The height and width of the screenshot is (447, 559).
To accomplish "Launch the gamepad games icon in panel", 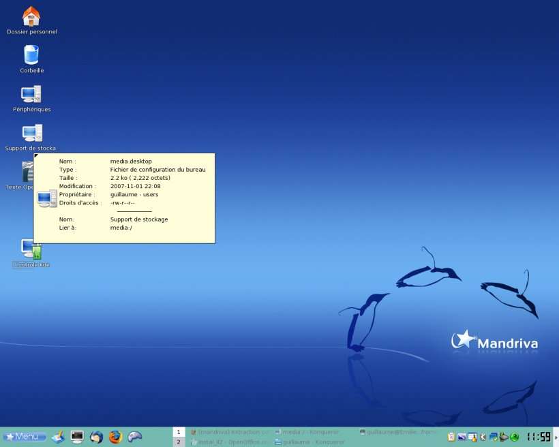I will coord(135,437).
